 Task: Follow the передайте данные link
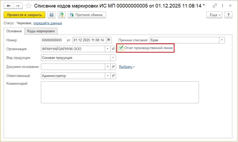point(48,23)
